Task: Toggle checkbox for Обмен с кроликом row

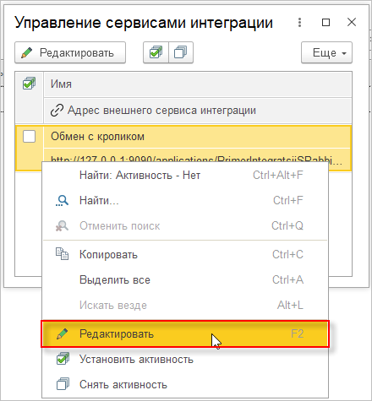Action: [29, 137]
